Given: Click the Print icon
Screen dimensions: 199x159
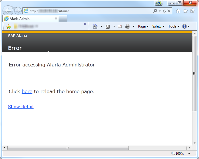Looking at the screenshot, I should click(128, 26).
